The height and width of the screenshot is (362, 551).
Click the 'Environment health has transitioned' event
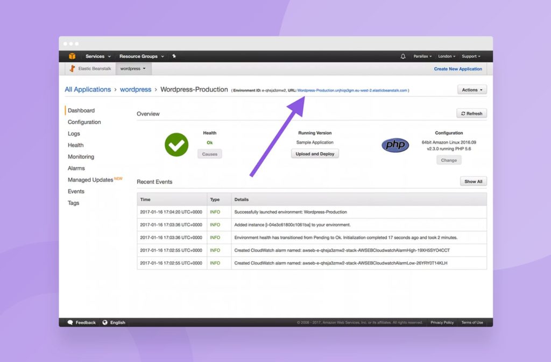[346, 238]
